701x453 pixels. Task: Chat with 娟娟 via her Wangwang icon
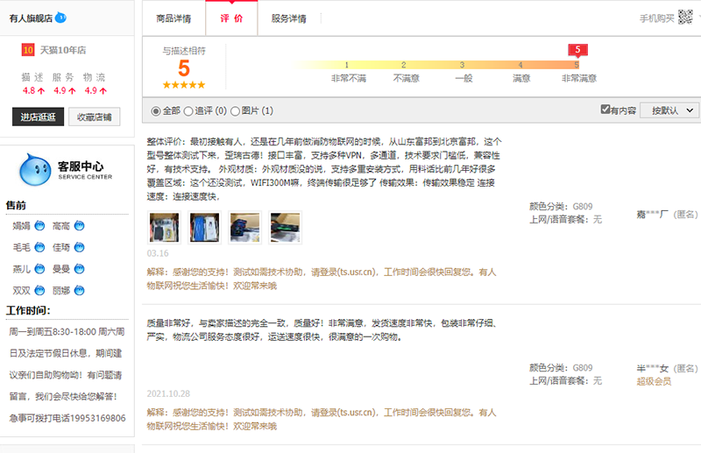39,226
